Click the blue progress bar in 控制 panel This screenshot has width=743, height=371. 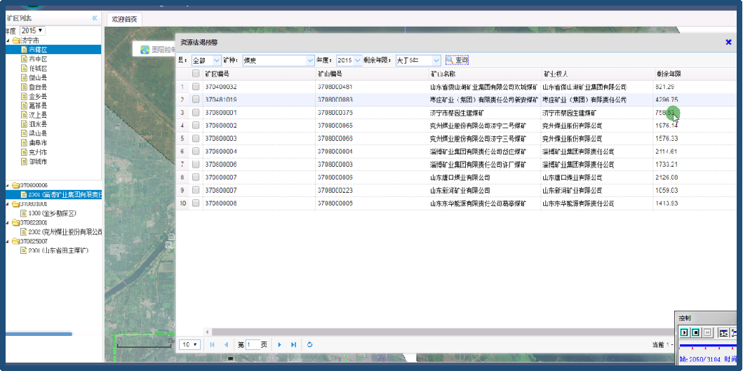pos(709,346)
